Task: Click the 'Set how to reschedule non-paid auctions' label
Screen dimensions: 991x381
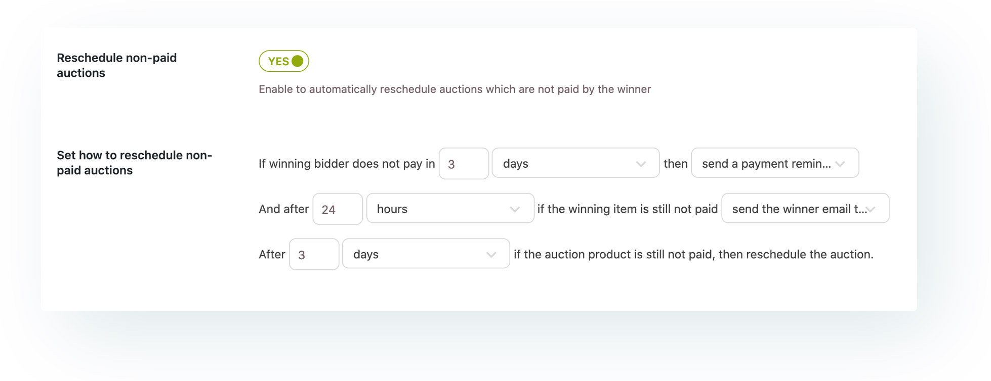Action: click(135, 163)
